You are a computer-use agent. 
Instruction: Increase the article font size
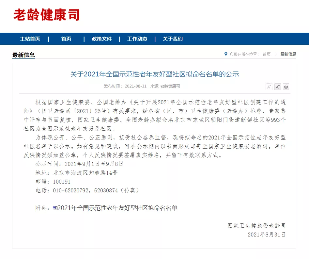tap(277, 87)
